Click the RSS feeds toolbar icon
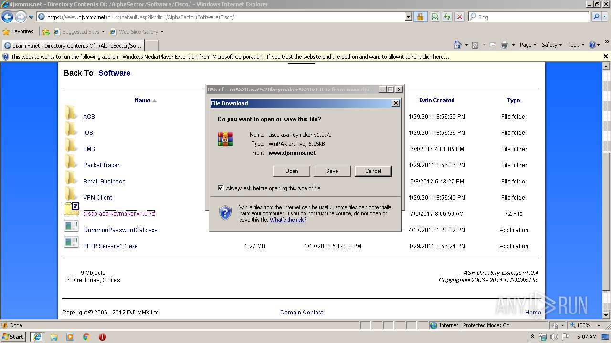 point(475,45)
